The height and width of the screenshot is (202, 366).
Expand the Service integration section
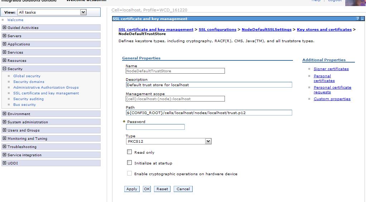click(4, 155)
